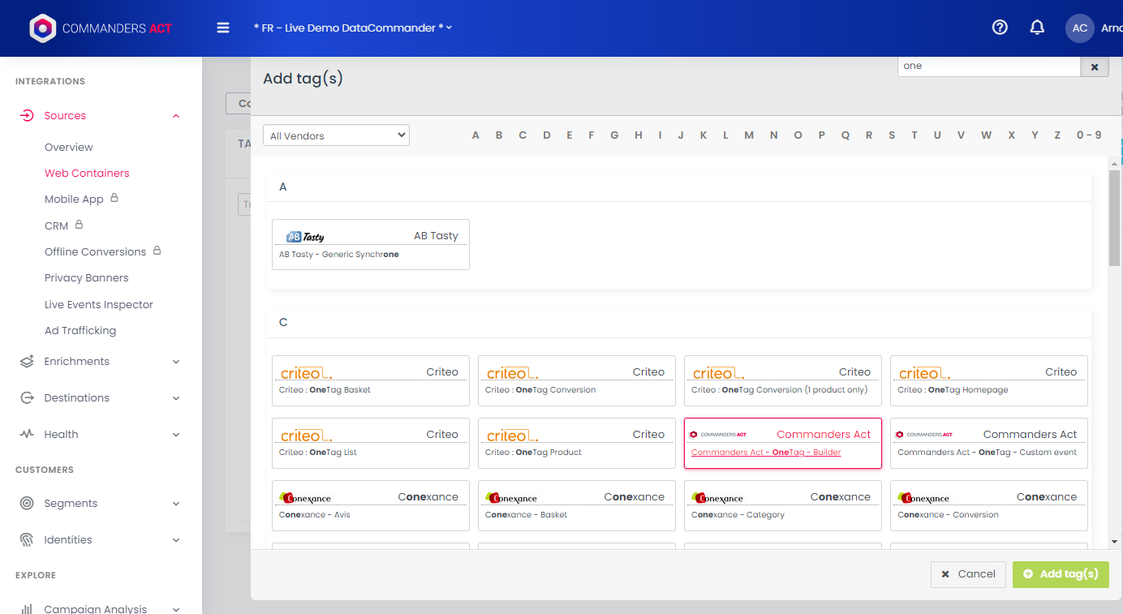This screenshot has width=1123, height=614.
Task: Open the notifications bell icon
Action: [x=1037, y=28]
